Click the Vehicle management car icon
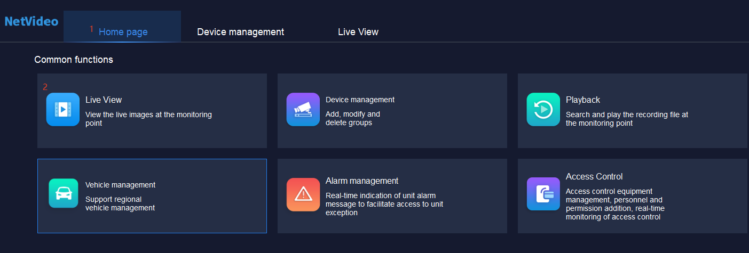The image size is (749, 253). pos(64,193)
